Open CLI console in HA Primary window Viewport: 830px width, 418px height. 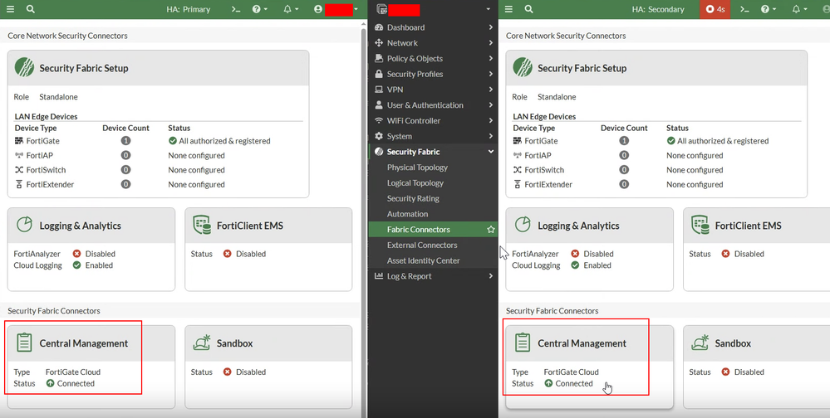[237, 9]
